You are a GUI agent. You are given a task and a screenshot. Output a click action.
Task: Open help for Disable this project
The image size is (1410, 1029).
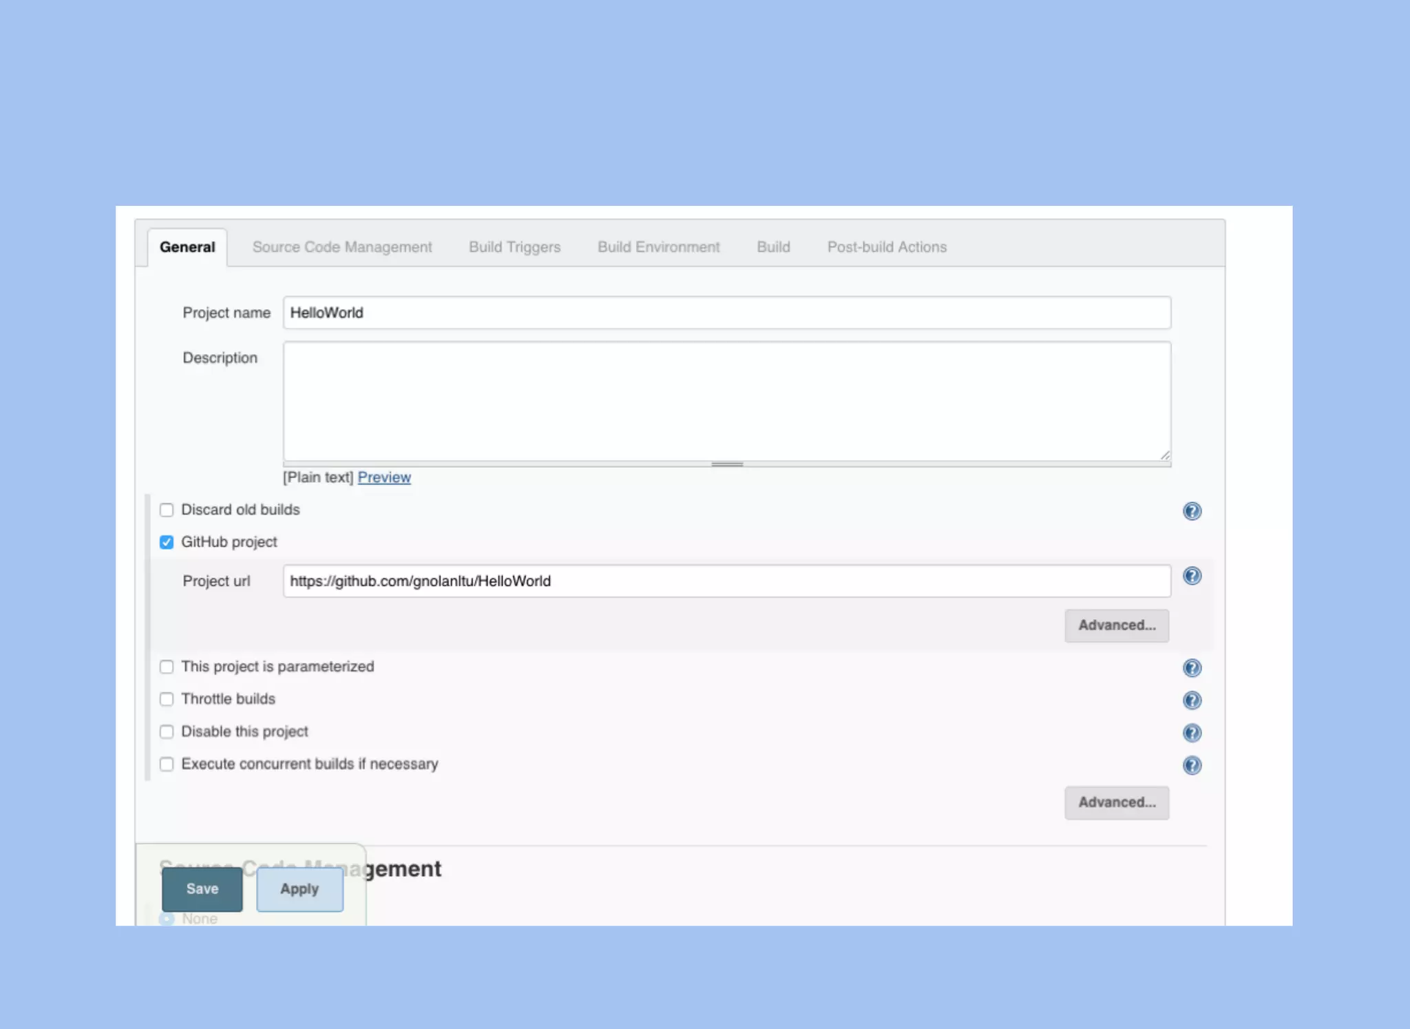pos(1192,733)
